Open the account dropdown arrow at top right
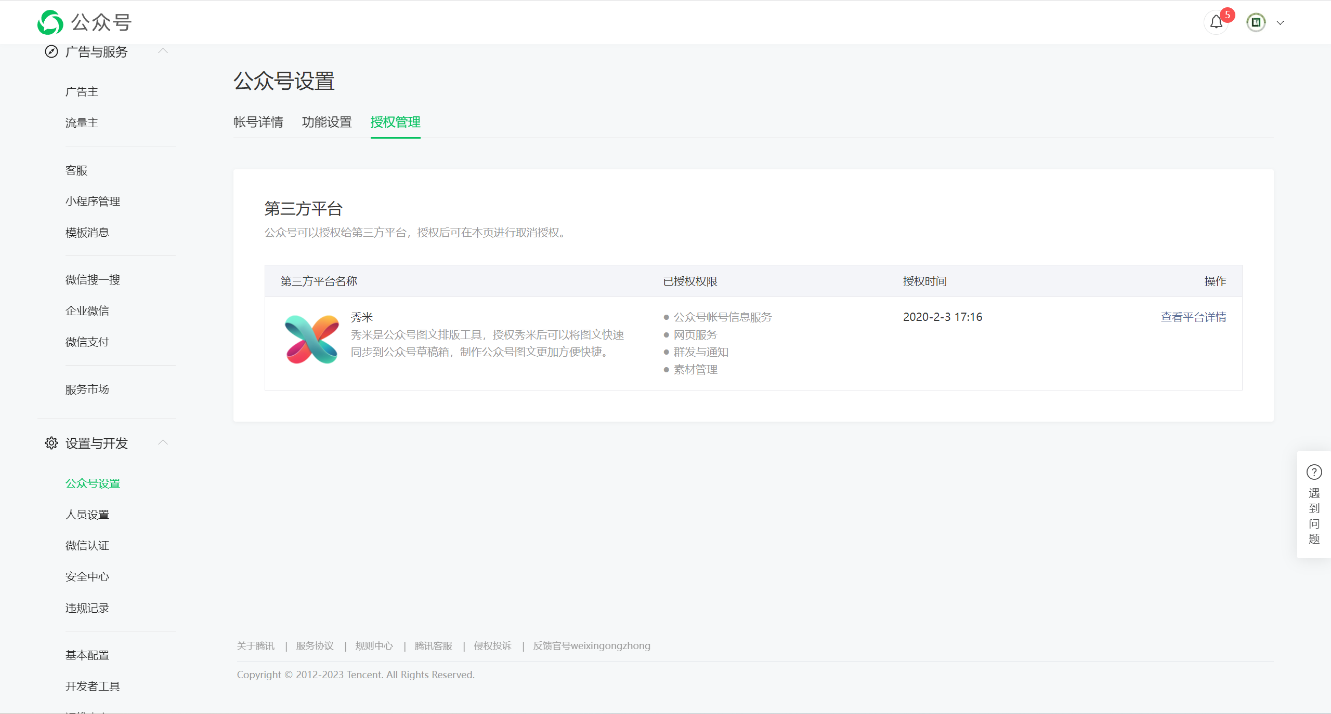This screenshot has height=714, width=1331. tap(1281, 23)
